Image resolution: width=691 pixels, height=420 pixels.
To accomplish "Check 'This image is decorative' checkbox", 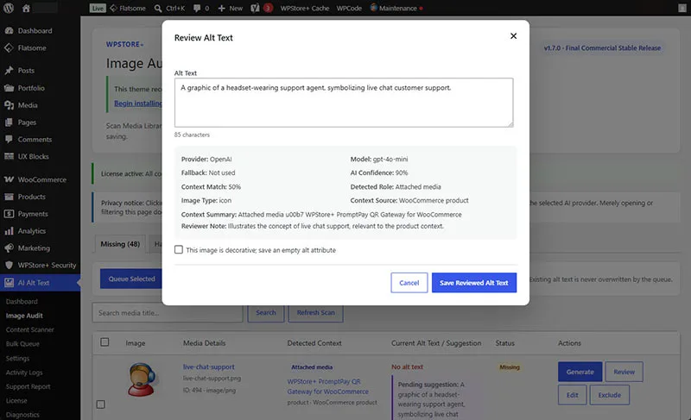I will pos(179,249).
